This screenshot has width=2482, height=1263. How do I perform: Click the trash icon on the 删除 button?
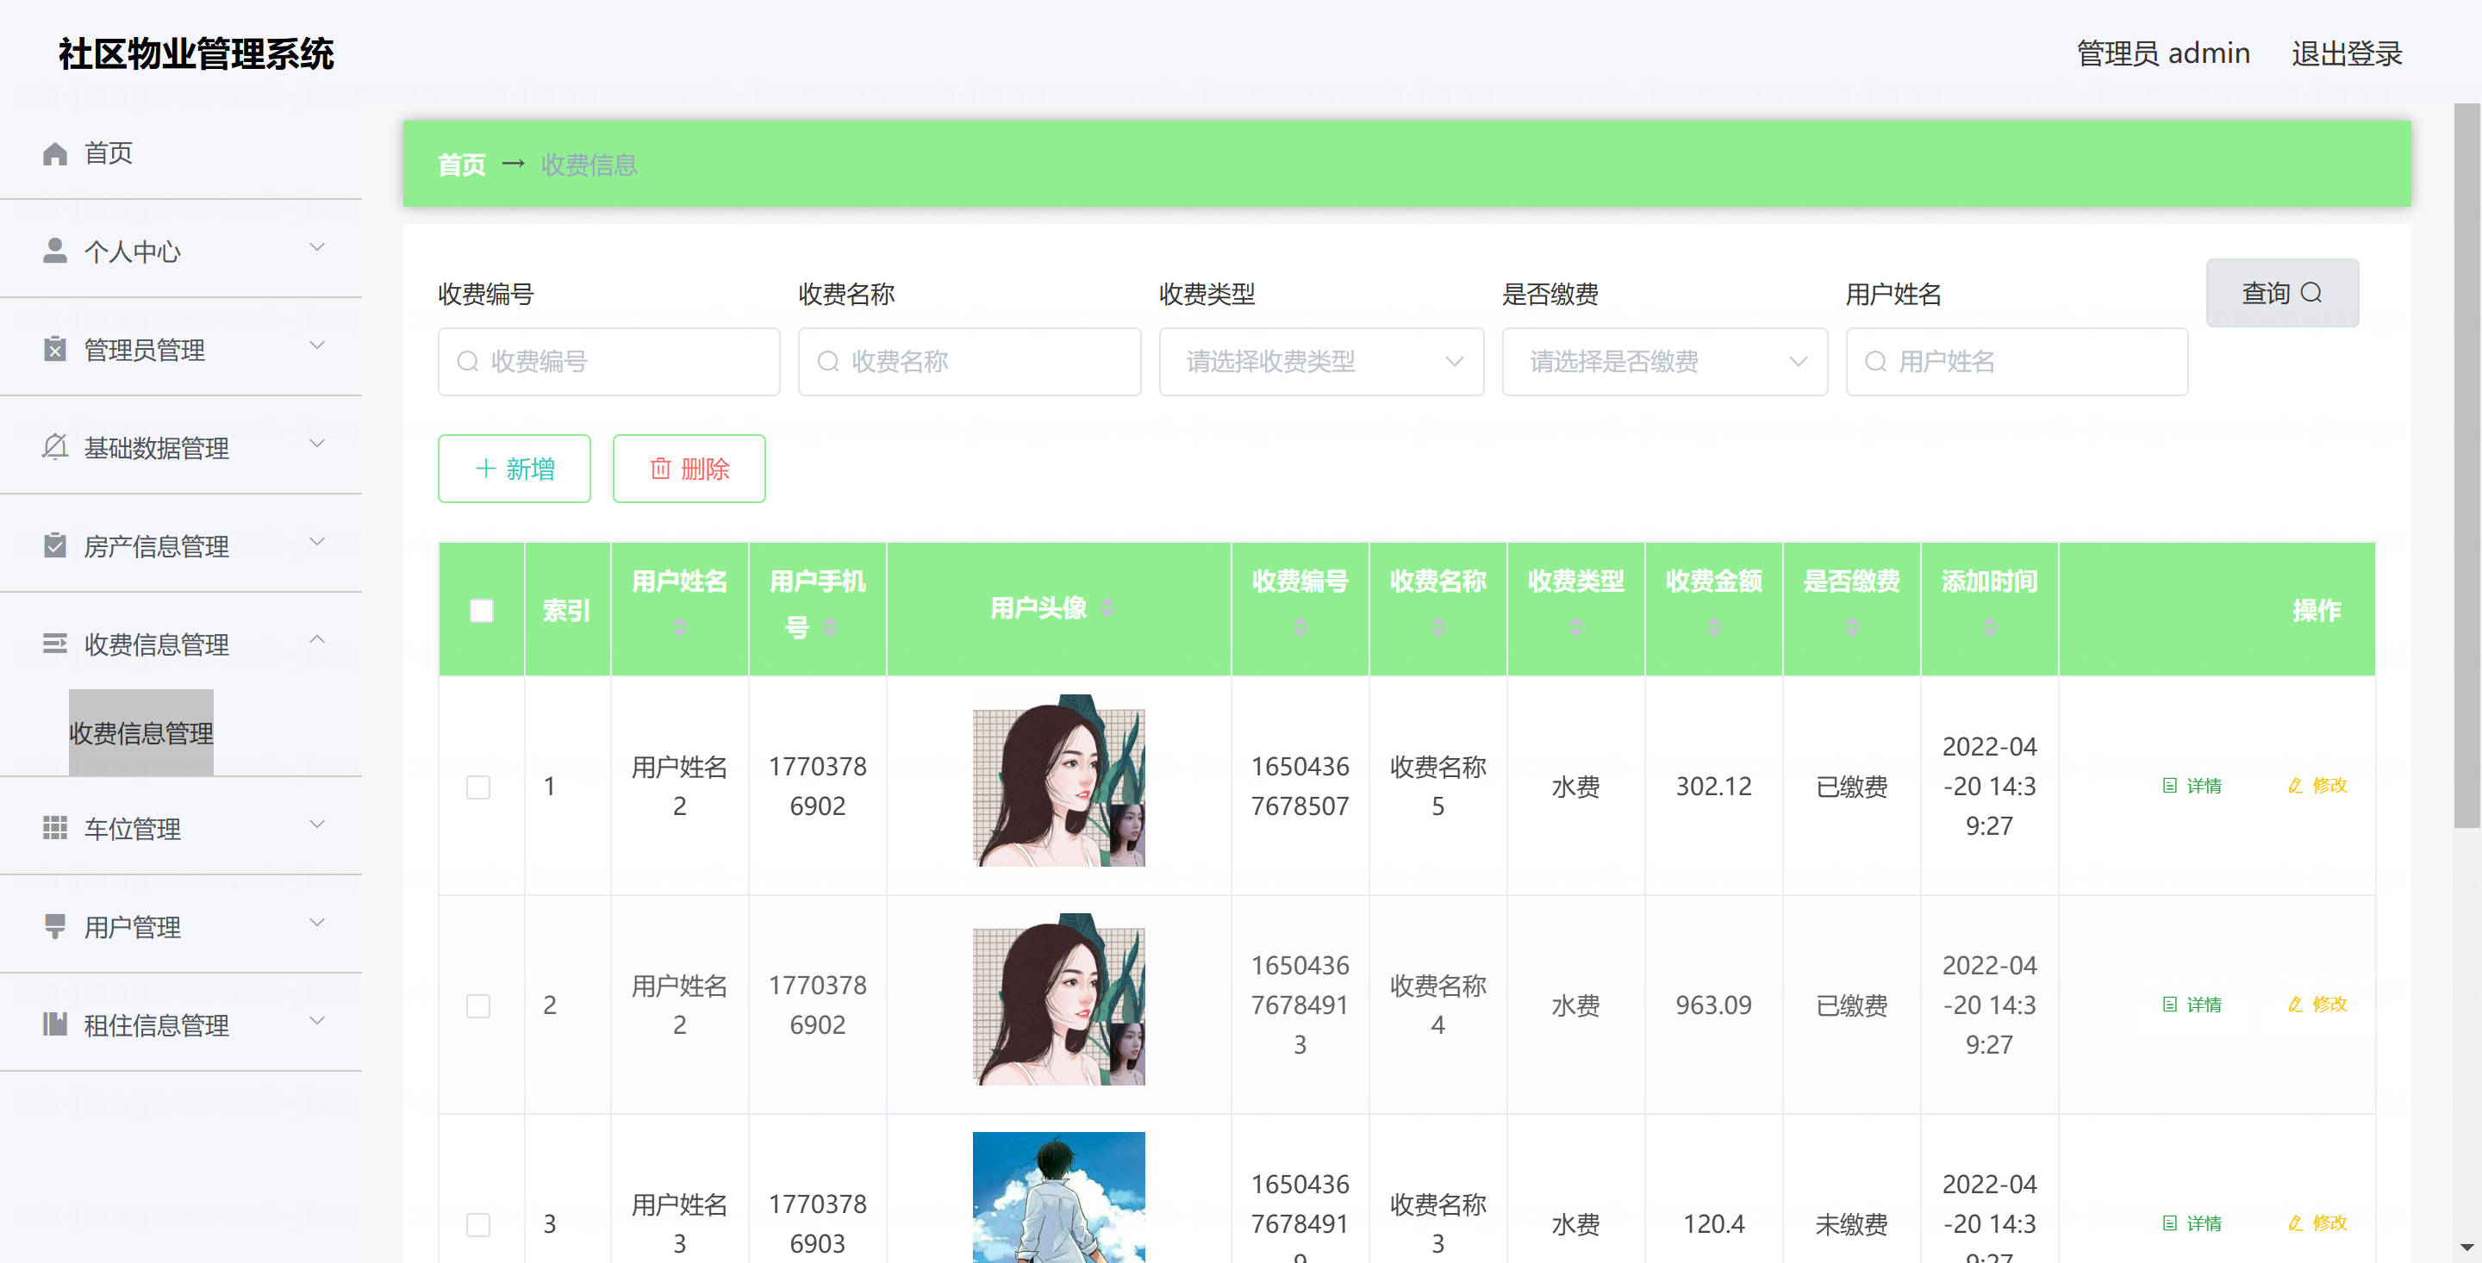click(x=660, y=468)
